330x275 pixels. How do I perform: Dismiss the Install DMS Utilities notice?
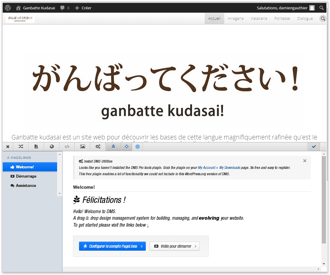tap(305, 161)
